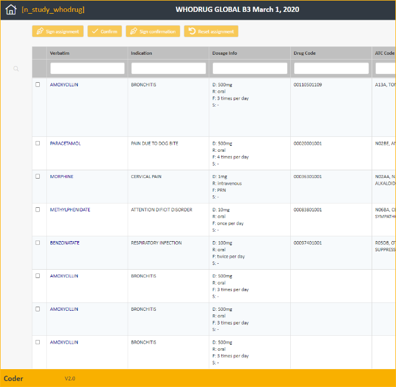The width and height of the screenshot is (396, 387).
Task: Click the Dosage Info column header
Action: (224, 53)
